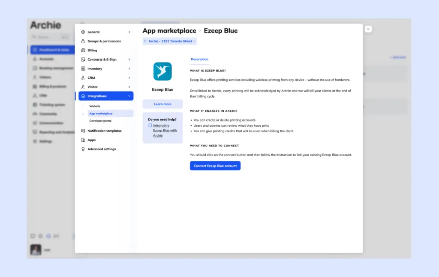Click the Notification templates icon
The width and height of the screenshot is (439, 277).
(x=83, y=131)
